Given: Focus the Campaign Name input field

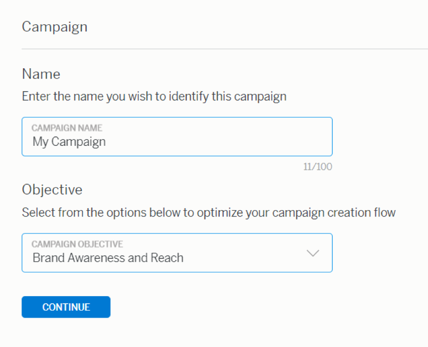Looking at the screenshot, I should coord(177,137).
